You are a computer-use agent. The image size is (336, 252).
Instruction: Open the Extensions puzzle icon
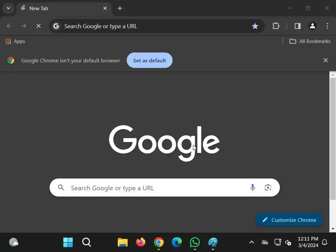coord(276,26)
